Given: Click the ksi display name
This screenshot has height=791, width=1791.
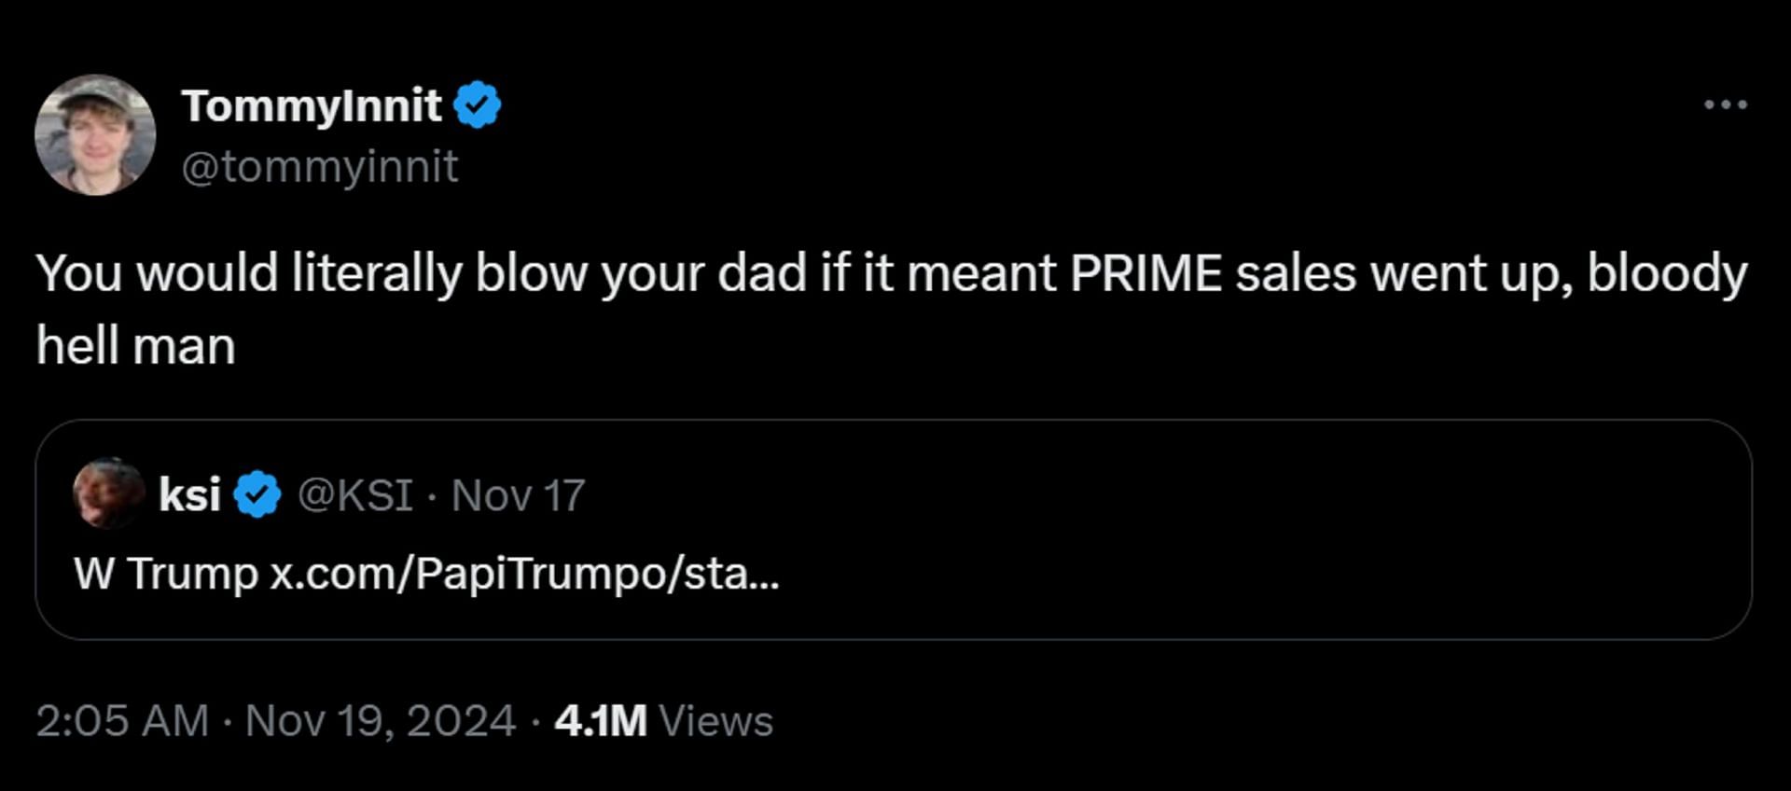Looking at the screenshot, I should point(189,494).
